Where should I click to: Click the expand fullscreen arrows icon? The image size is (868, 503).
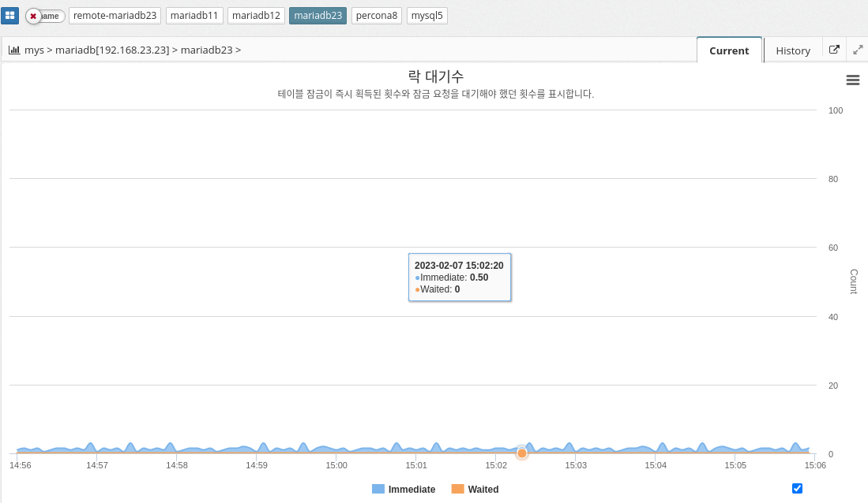(858, 50)
